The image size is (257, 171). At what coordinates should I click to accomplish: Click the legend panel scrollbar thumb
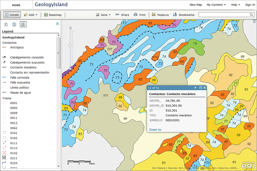click(x=58, y=53)
